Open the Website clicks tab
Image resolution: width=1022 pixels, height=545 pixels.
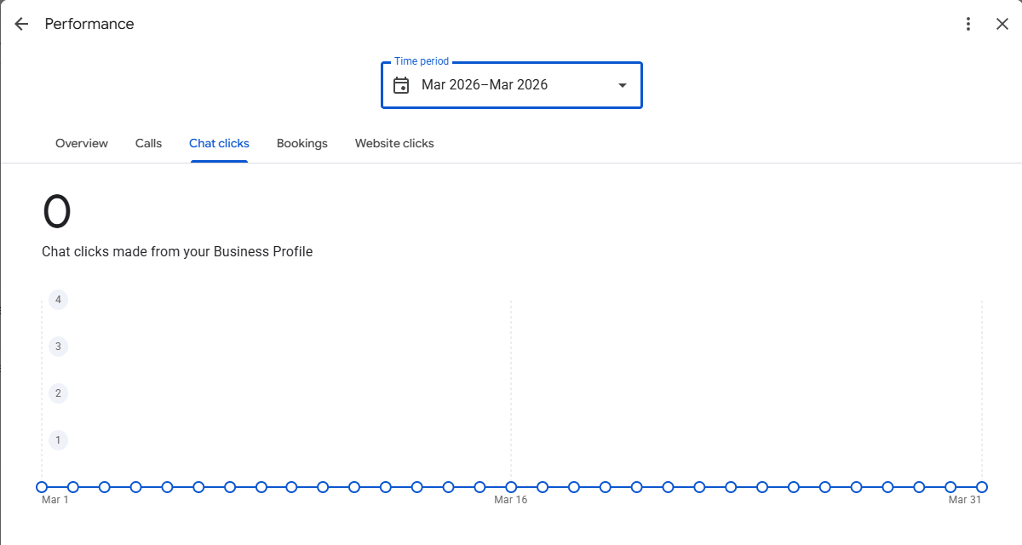pos(394,143)
